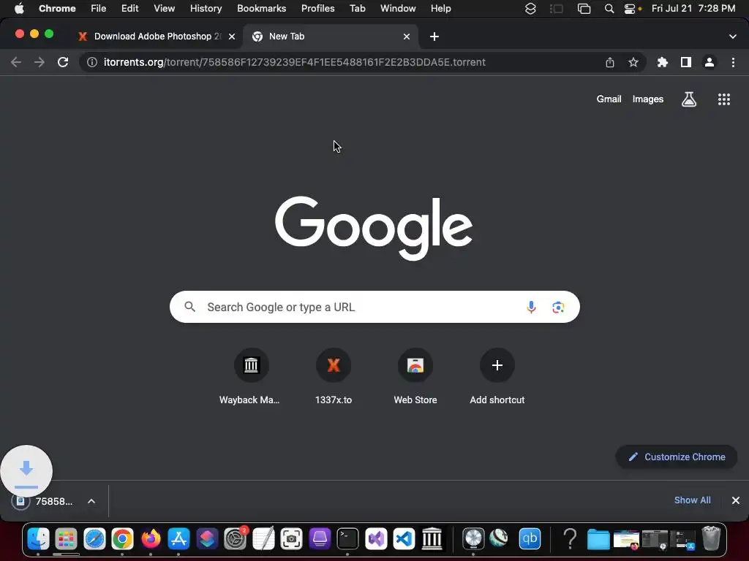Close the Download Adobe Photoshop tab
Image resolution: width=749 pixels, height=561 pixels.
[232, 37]
